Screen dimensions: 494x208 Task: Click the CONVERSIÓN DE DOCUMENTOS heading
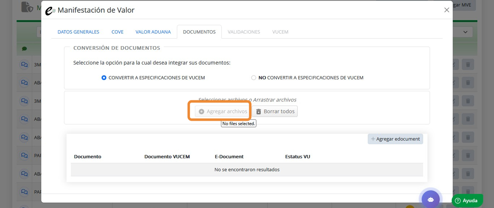point(116,48)
